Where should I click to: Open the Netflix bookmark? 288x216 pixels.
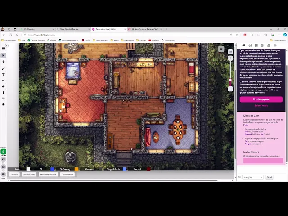click(x=86, y=40)
